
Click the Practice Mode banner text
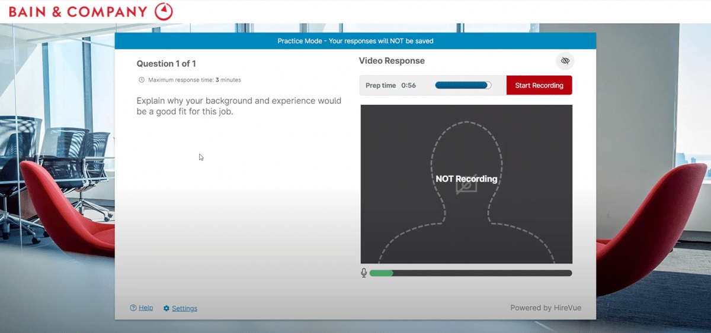(355, 41)
